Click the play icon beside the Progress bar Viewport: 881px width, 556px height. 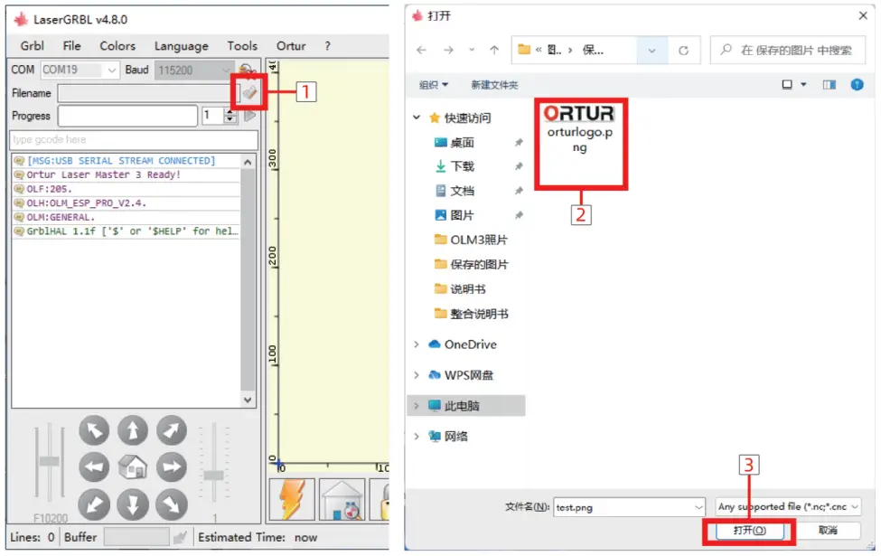click(250, 116)
